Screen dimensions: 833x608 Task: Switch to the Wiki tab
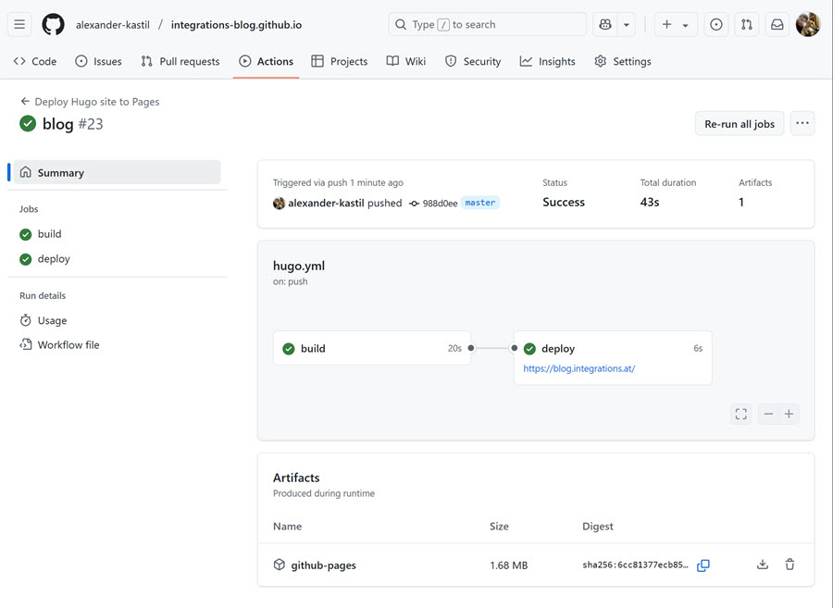(x=406, y=62)
